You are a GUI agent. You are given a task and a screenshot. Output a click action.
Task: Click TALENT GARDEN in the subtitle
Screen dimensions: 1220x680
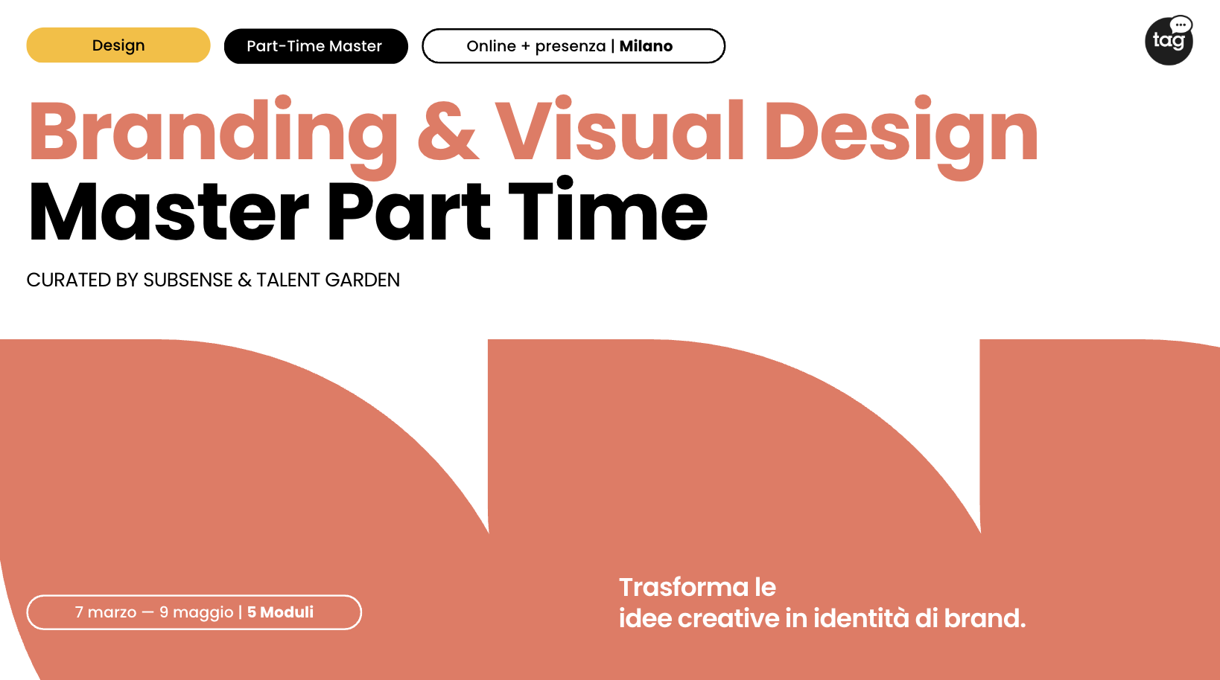(x=328, y=280)
